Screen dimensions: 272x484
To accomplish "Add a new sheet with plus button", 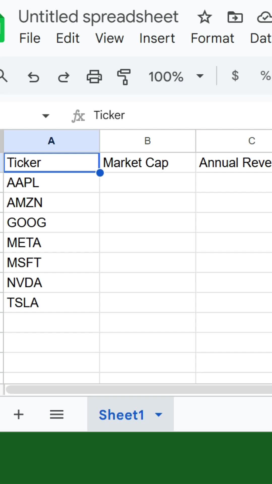I will (18, 414).
